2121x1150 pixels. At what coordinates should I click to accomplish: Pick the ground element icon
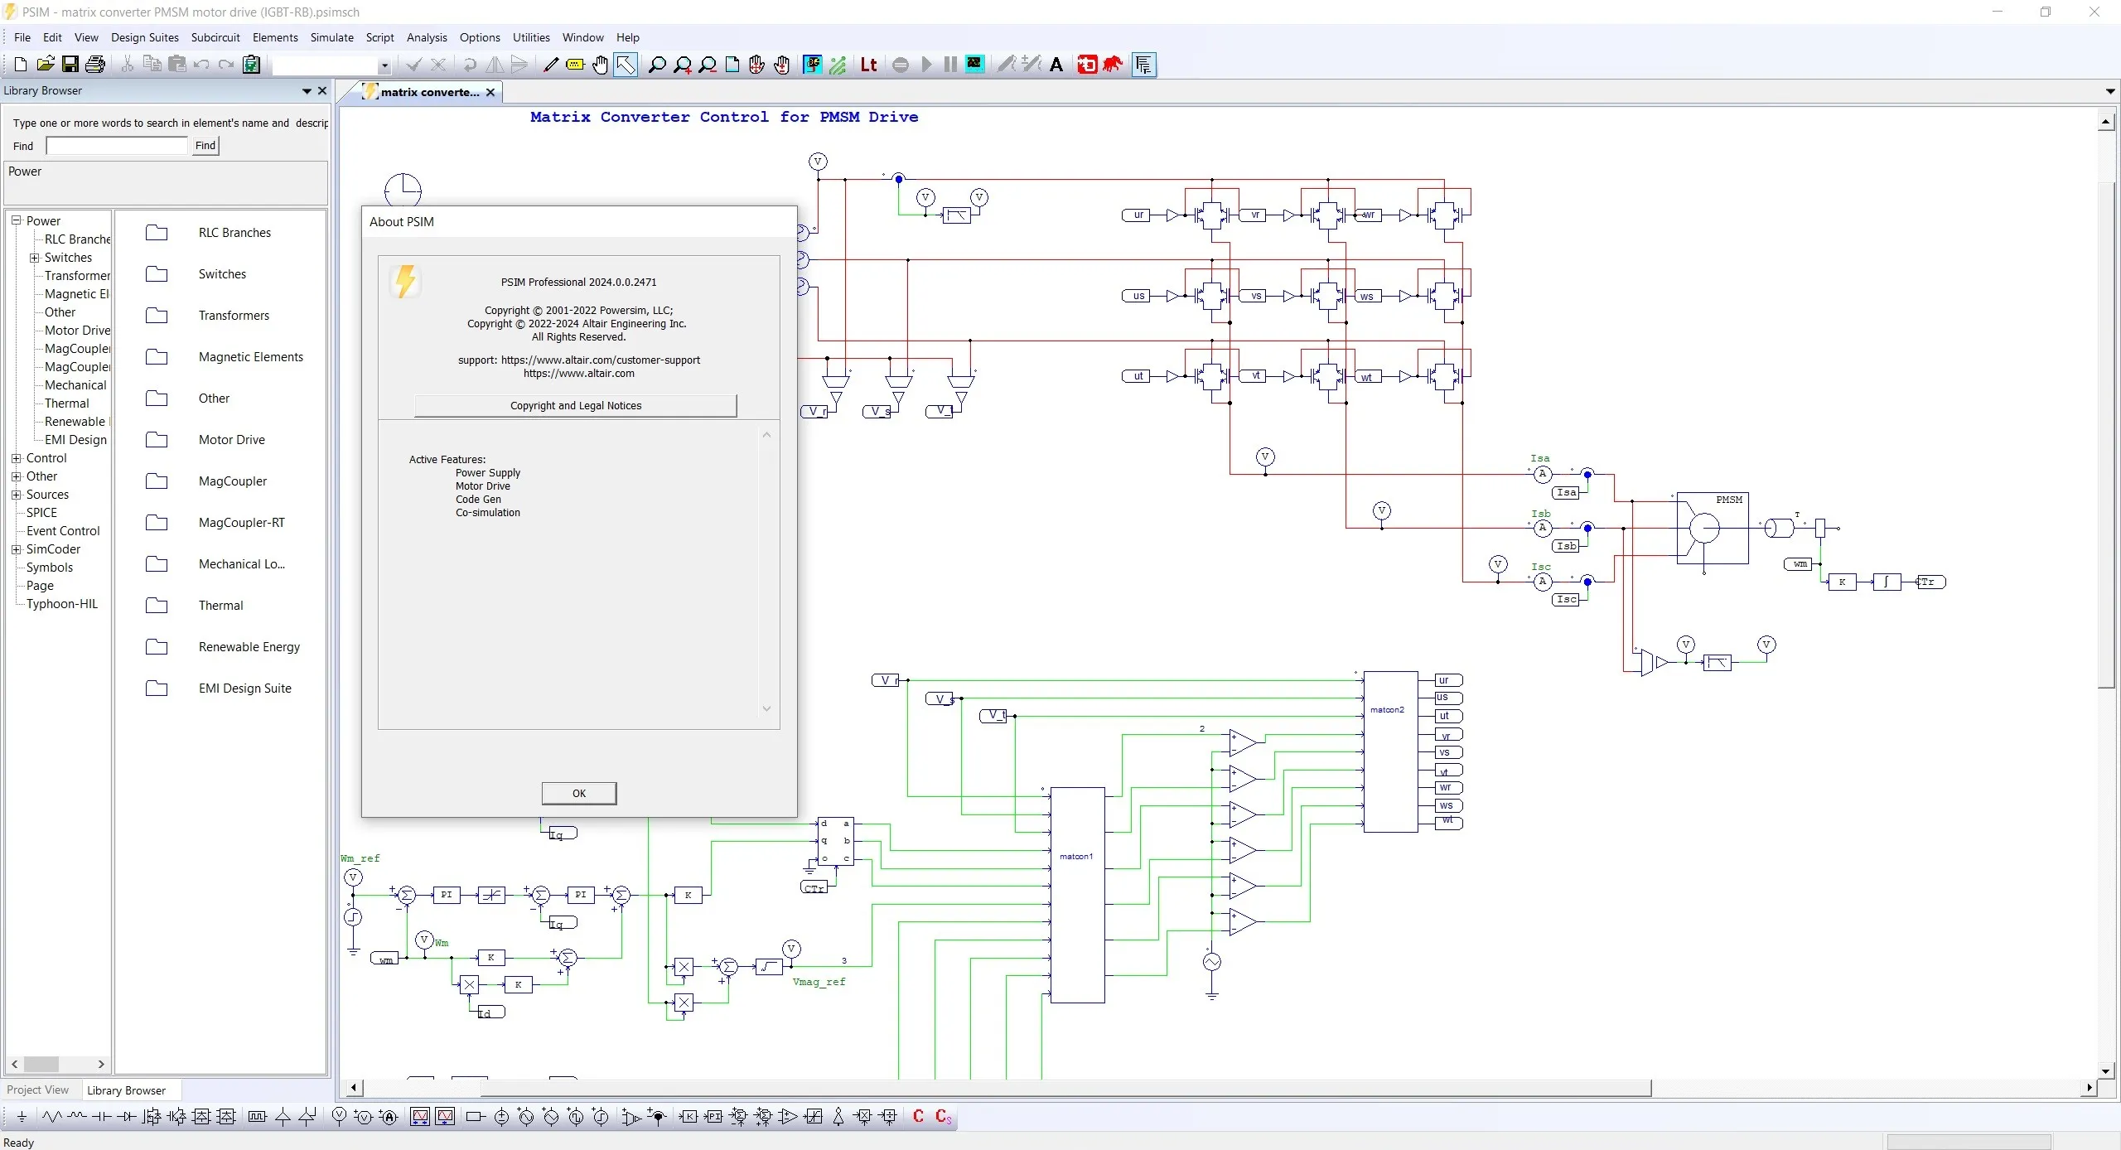tap(22, 1117)
